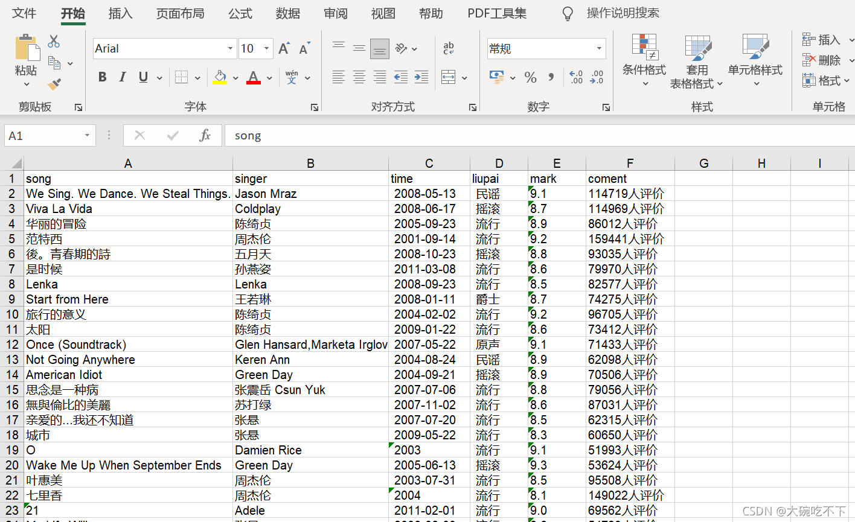855x522 pixels.
Task: Expand merge cells options arrow
Action: [464, 78]
